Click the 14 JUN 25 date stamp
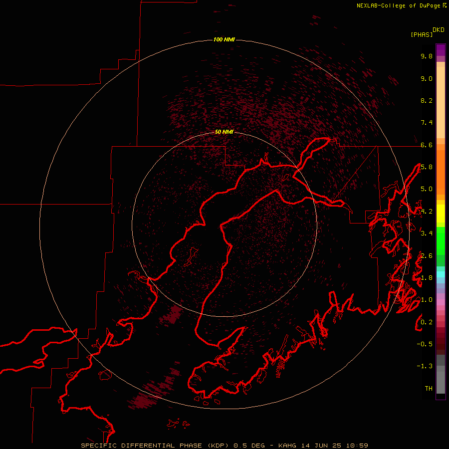The image size is (449, 449). pos(322,446)
